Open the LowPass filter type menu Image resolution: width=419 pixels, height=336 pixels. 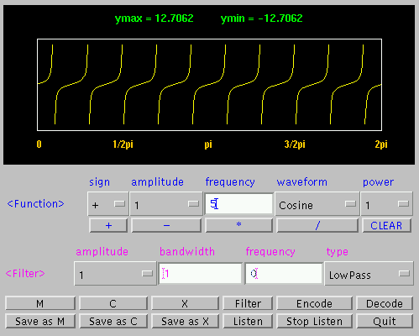369,274
